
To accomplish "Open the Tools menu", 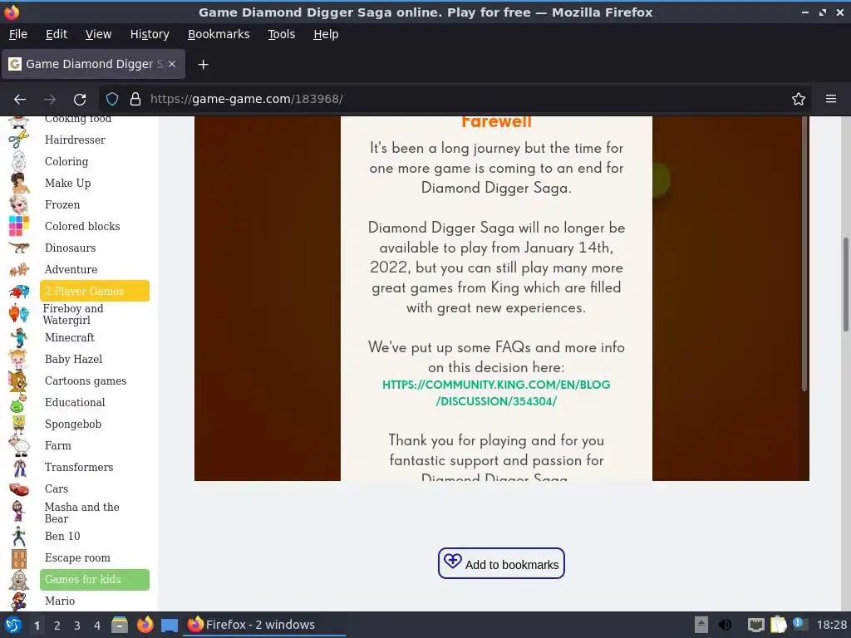I will click(x=281, y=34).
